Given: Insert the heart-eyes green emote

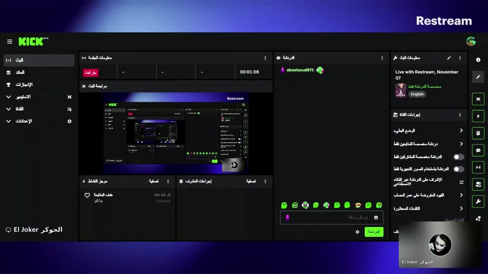Looking at the screenshot, I should 379,205.
